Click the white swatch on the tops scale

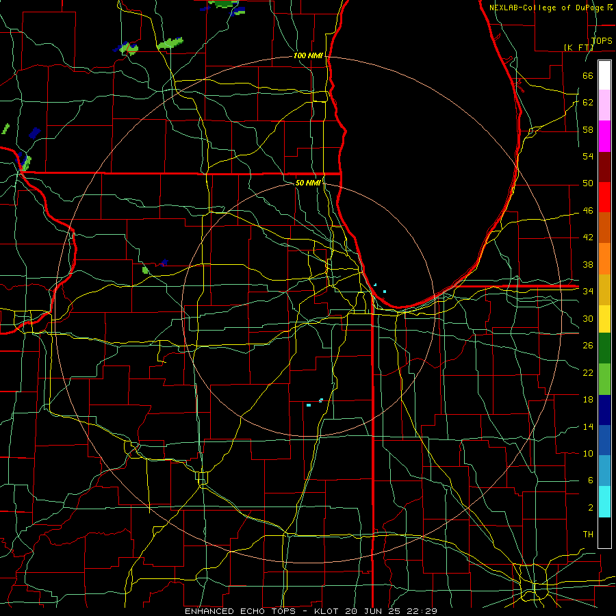coord(604,75)
